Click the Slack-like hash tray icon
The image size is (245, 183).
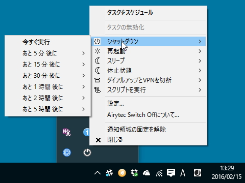point(109,173)
